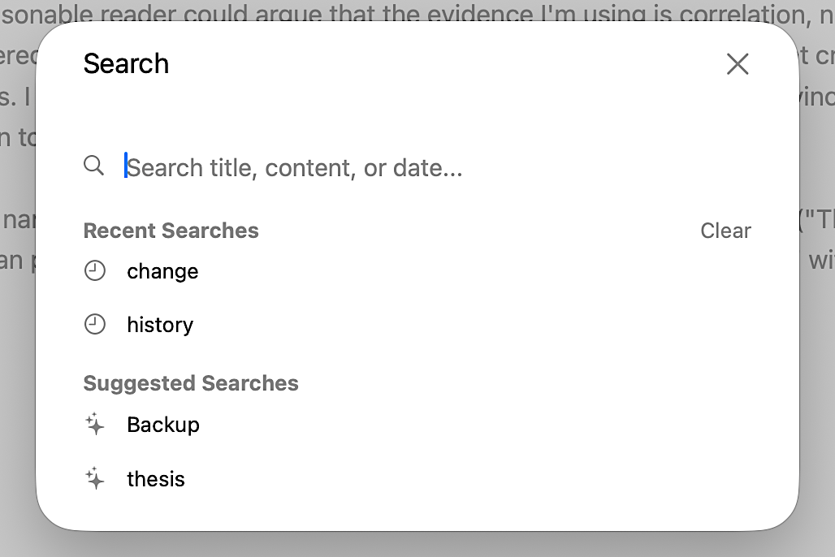The image size is (835, 557).
Task: Click the Suggested Searches section header
Action: click(191, 382)
